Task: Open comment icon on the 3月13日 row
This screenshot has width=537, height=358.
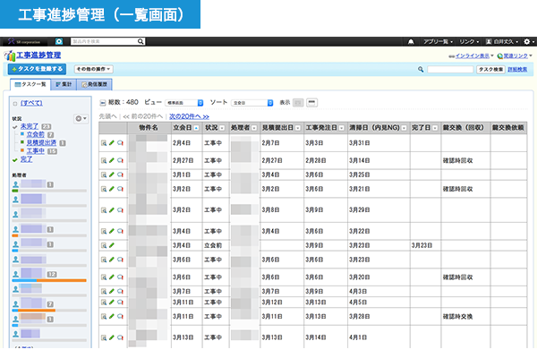Action: pos(120,337)
